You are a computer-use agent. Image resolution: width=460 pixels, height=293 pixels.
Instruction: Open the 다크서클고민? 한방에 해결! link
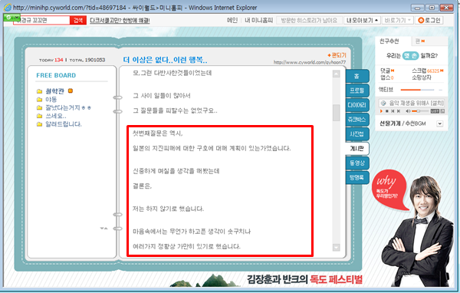pyautogui.click(x=120, y=20)
